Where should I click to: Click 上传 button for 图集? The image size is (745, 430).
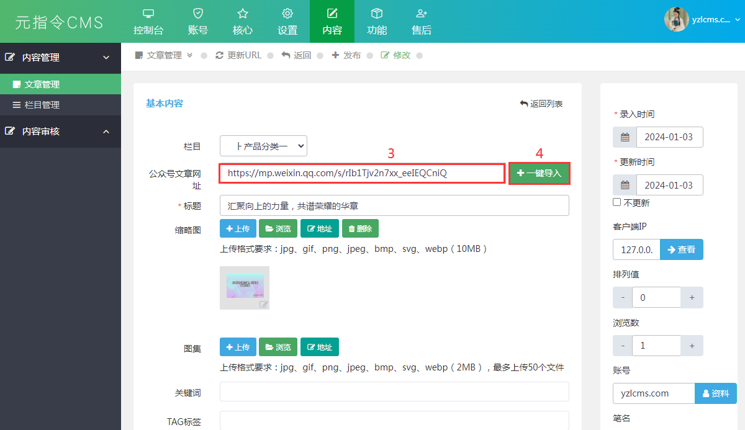point(238,347)
